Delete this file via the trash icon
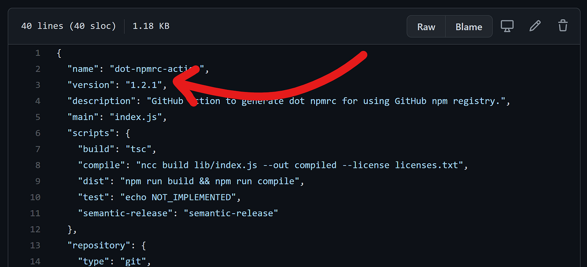 (x=562, y=26)
